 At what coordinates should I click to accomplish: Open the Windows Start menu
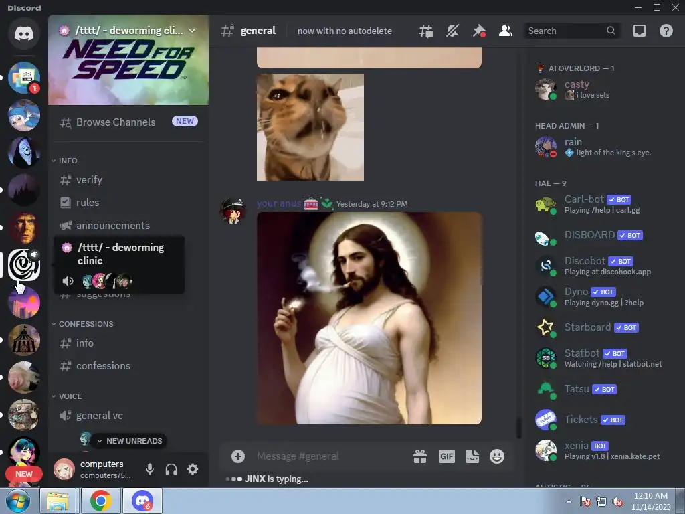coord(18,501)
